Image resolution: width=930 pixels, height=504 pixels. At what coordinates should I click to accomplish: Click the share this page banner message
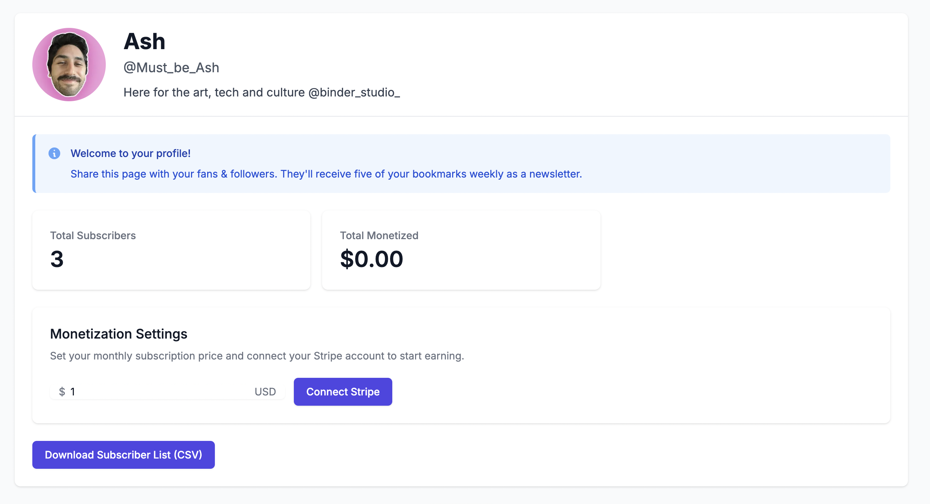pos(326,174)
